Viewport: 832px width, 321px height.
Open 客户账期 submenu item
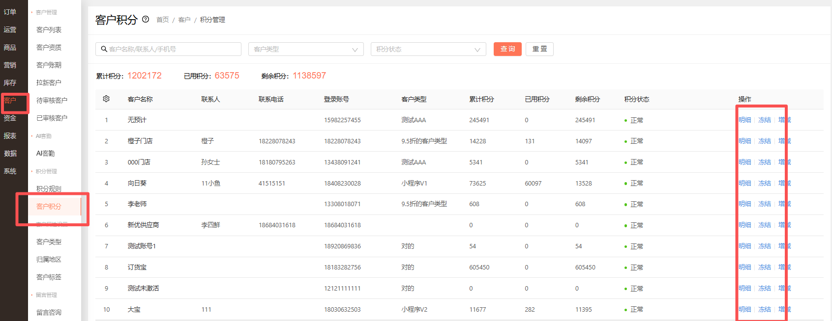click(49, 65)
